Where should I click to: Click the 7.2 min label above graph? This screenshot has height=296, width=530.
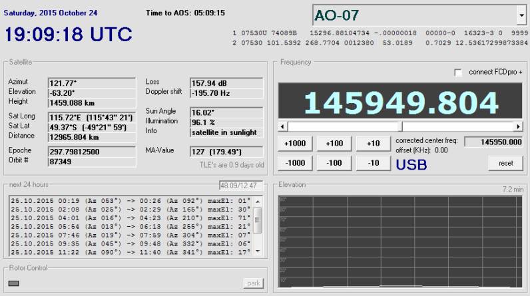click(513, 190)
